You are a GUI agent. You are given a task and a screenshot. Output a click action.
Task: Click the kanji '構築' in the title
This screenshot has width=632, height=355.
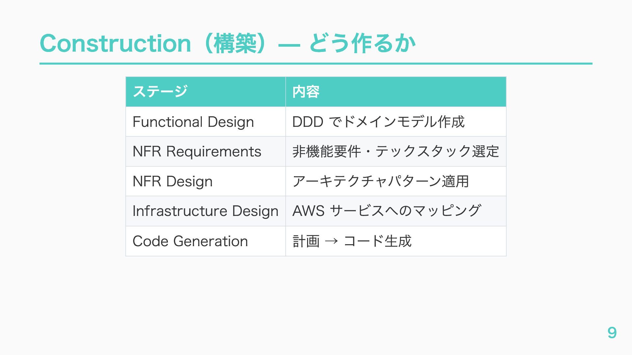pos(235,43)
